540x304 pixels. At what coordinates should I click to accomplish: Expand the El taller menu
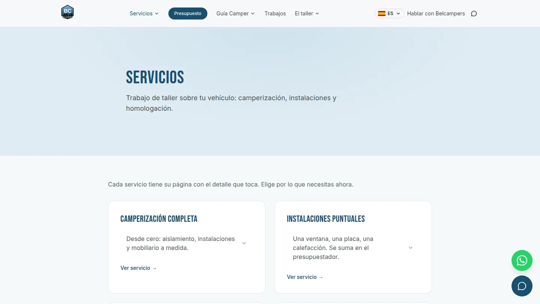(307, 14)
